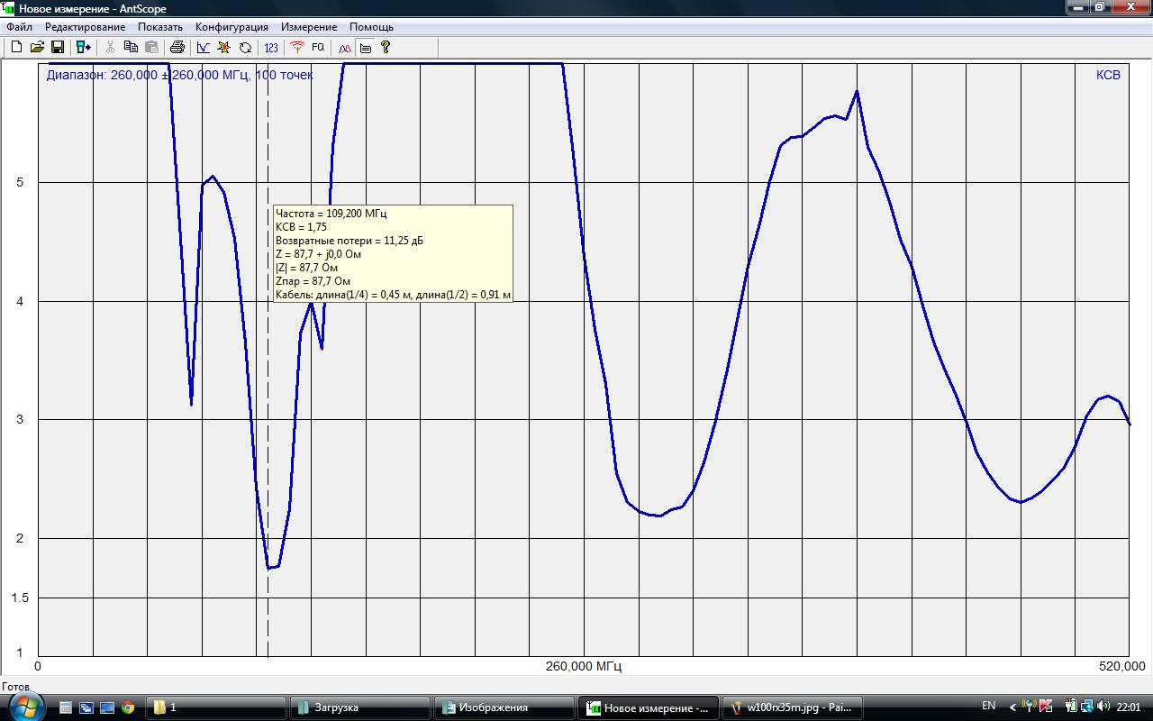
Task: Click the KCB = 1,75 tooltip line
Action: coord(301,227)
